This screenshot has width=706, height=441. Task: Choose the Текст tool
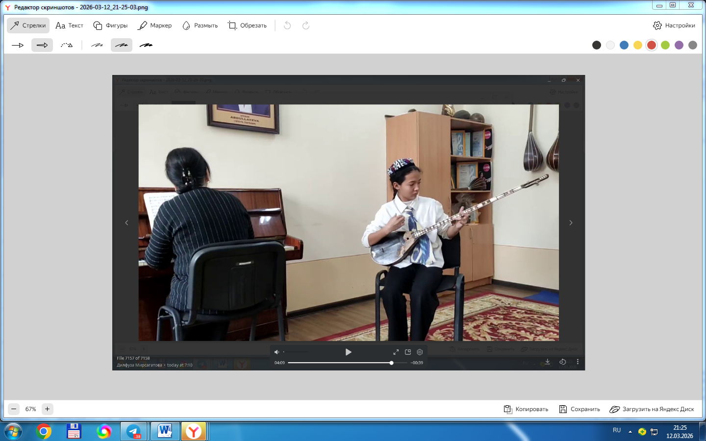(69, 25)
